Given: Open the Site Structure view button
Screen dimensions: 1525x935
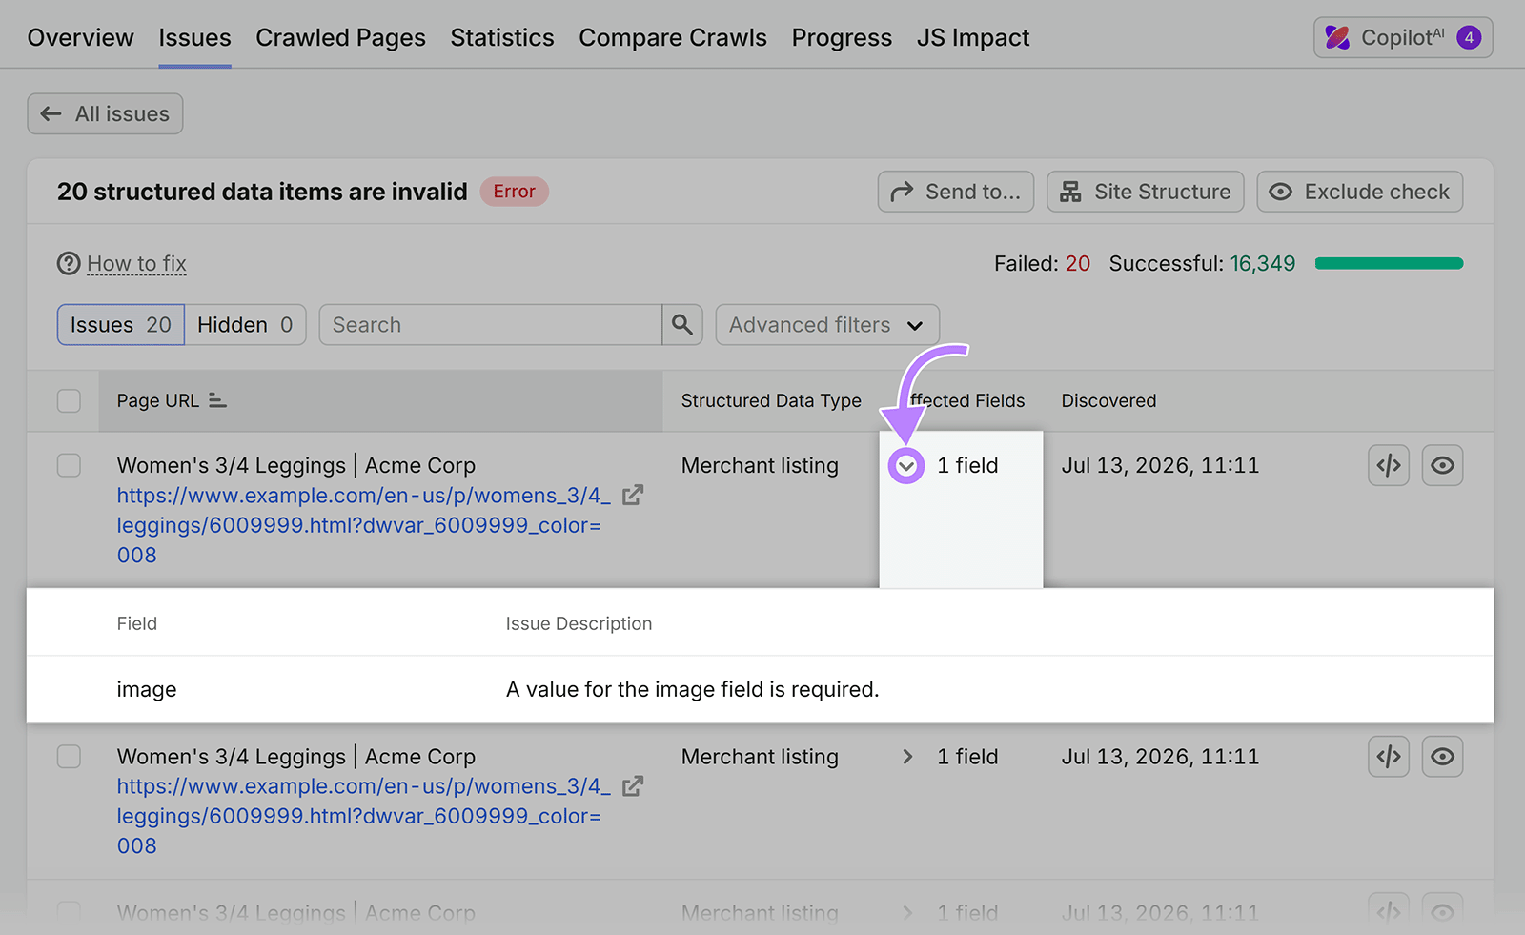Looking at the screenshot, I should pos(1145,192).
